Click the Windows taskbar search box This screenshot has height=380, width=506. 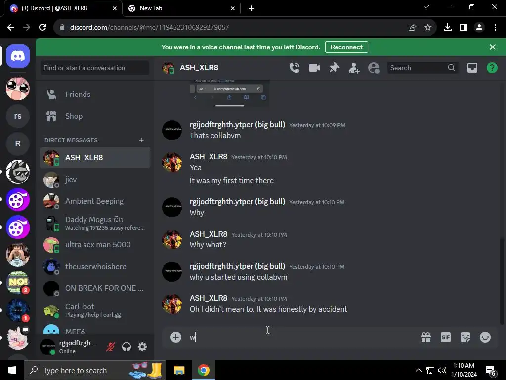[95, 370]
